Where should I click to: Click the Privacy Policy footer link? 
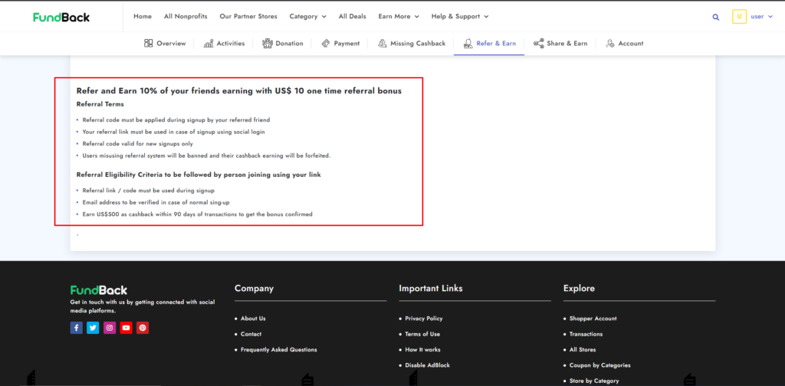click(x=424, y=319)
